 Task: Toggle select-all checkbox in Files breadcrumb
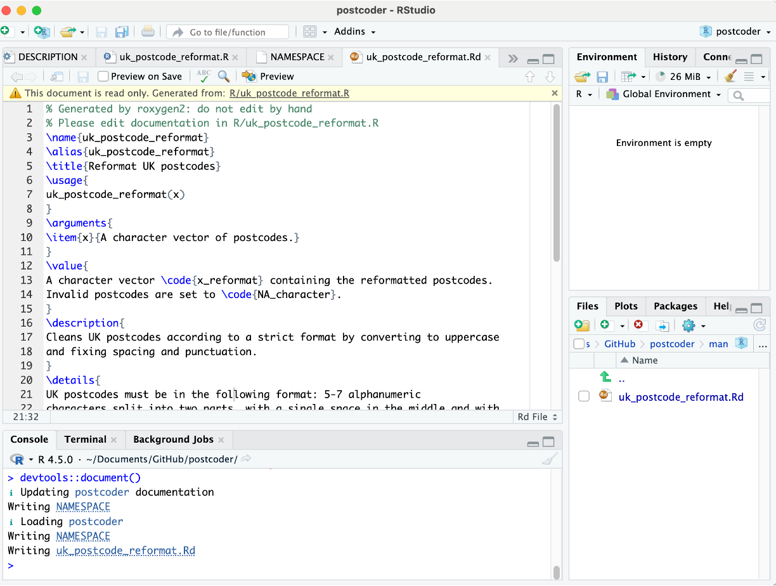click(x=578, y=344)
